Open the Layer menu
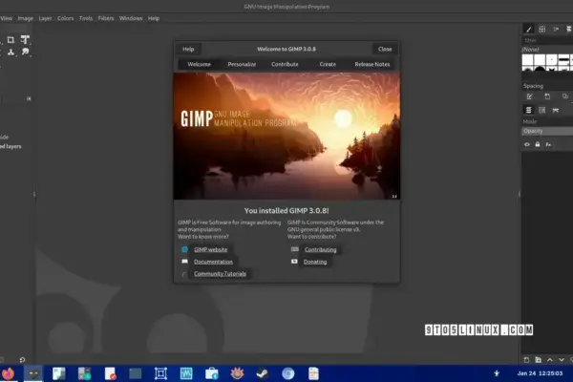The height and width of the screenshot is (382, 573). 45,18
